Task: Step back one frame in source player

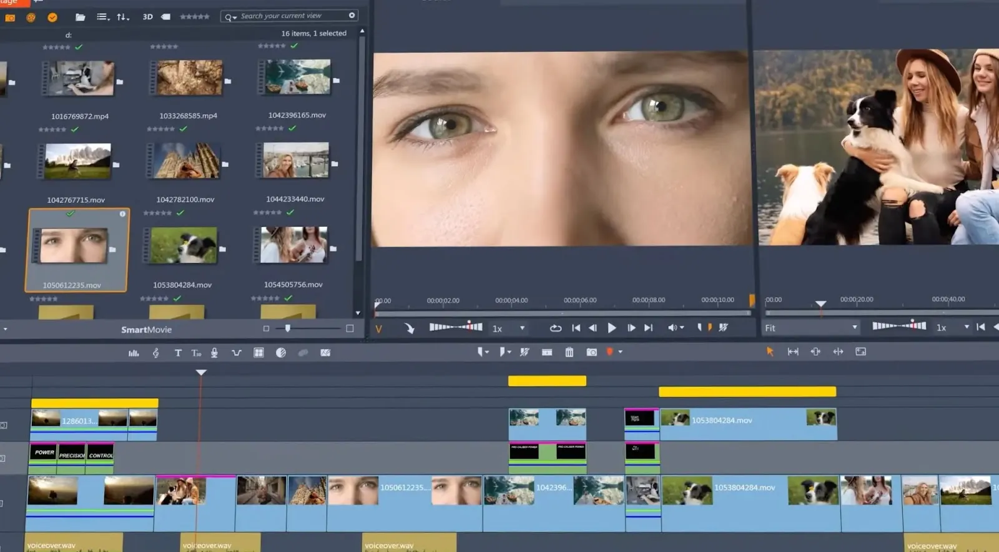Action: click(593, 328)
